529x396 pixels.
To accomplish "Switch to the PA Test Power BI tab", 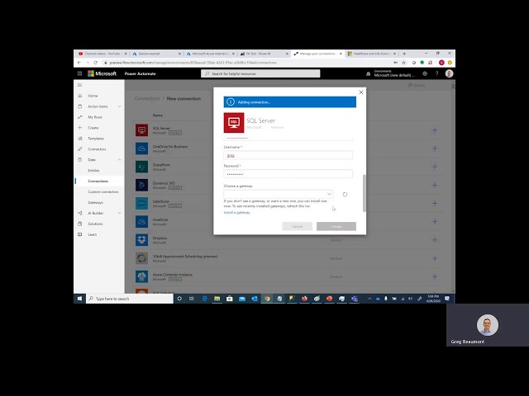I will (x=264, y=54).
